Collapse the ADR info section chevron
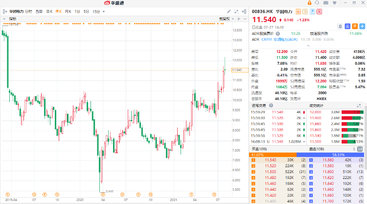The height and width of the screenshot is (204, 367). [308, 46]
